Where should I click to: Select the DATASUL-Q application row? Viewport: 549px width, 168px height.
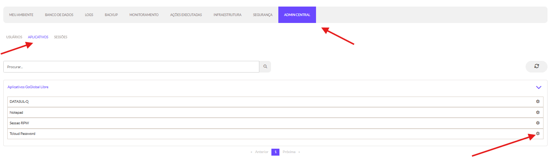tap(275, 102)
